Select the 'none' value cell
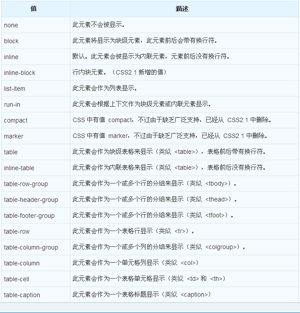This screenshot has width=300, height=313. (x=11, y=25)
